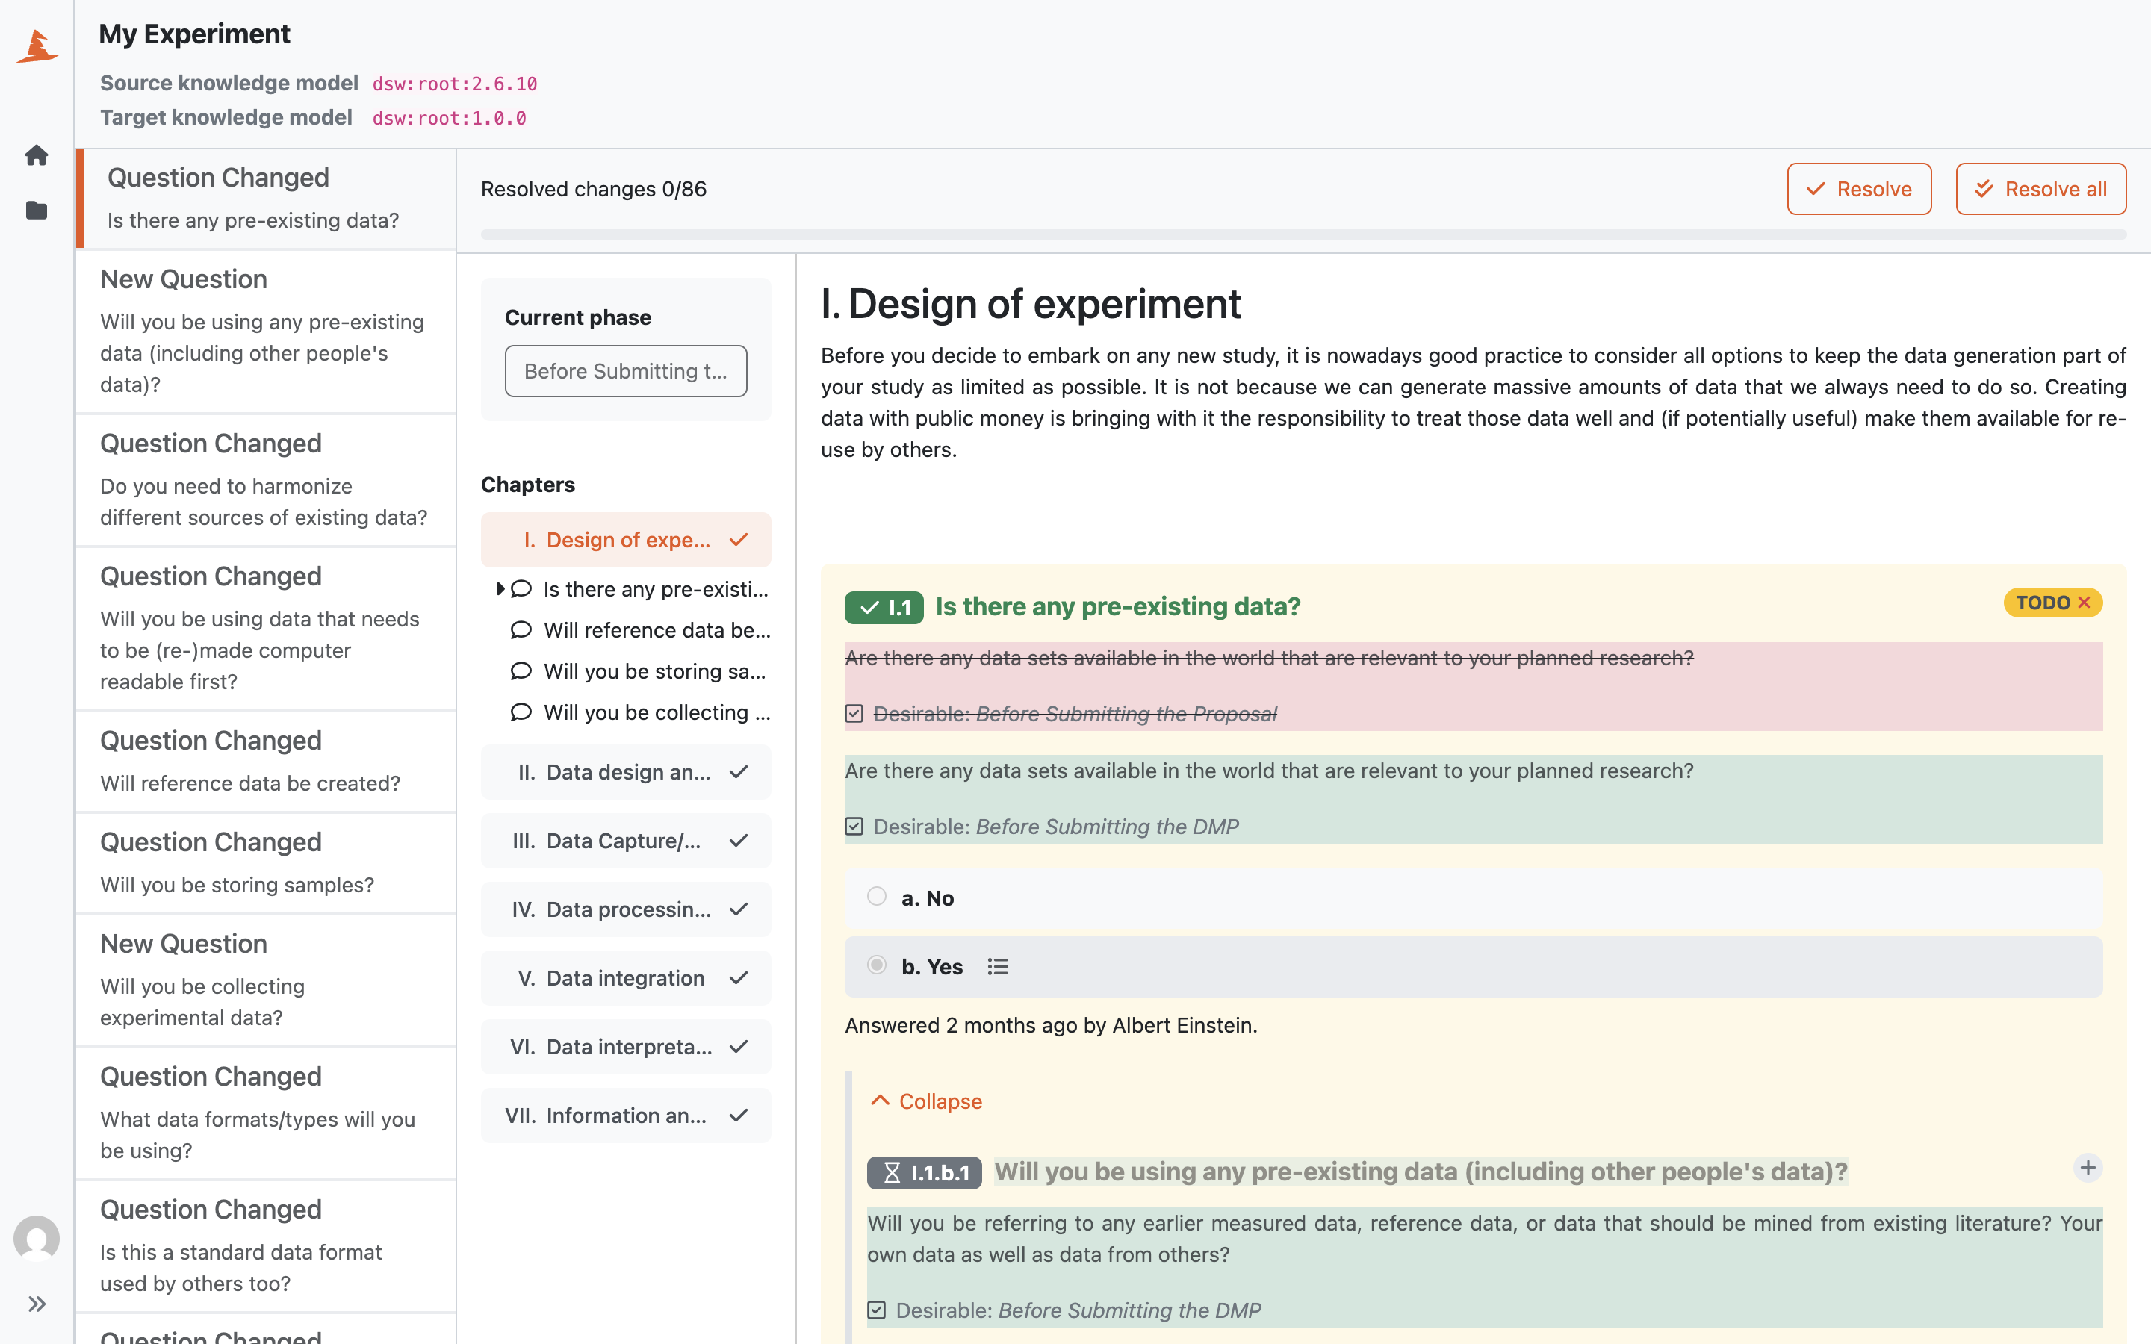This screenshot has width=2151, height=1344.
Task: Open chapter V. Data integration
Action: coord(626,978)
